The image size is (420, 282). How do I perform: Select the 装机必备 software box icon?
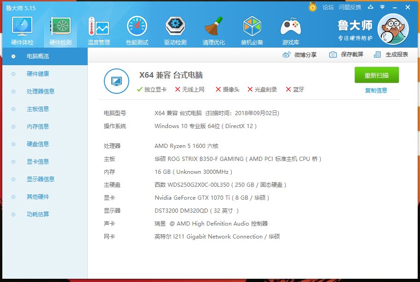pyautogui.click(x=252, y=28)
